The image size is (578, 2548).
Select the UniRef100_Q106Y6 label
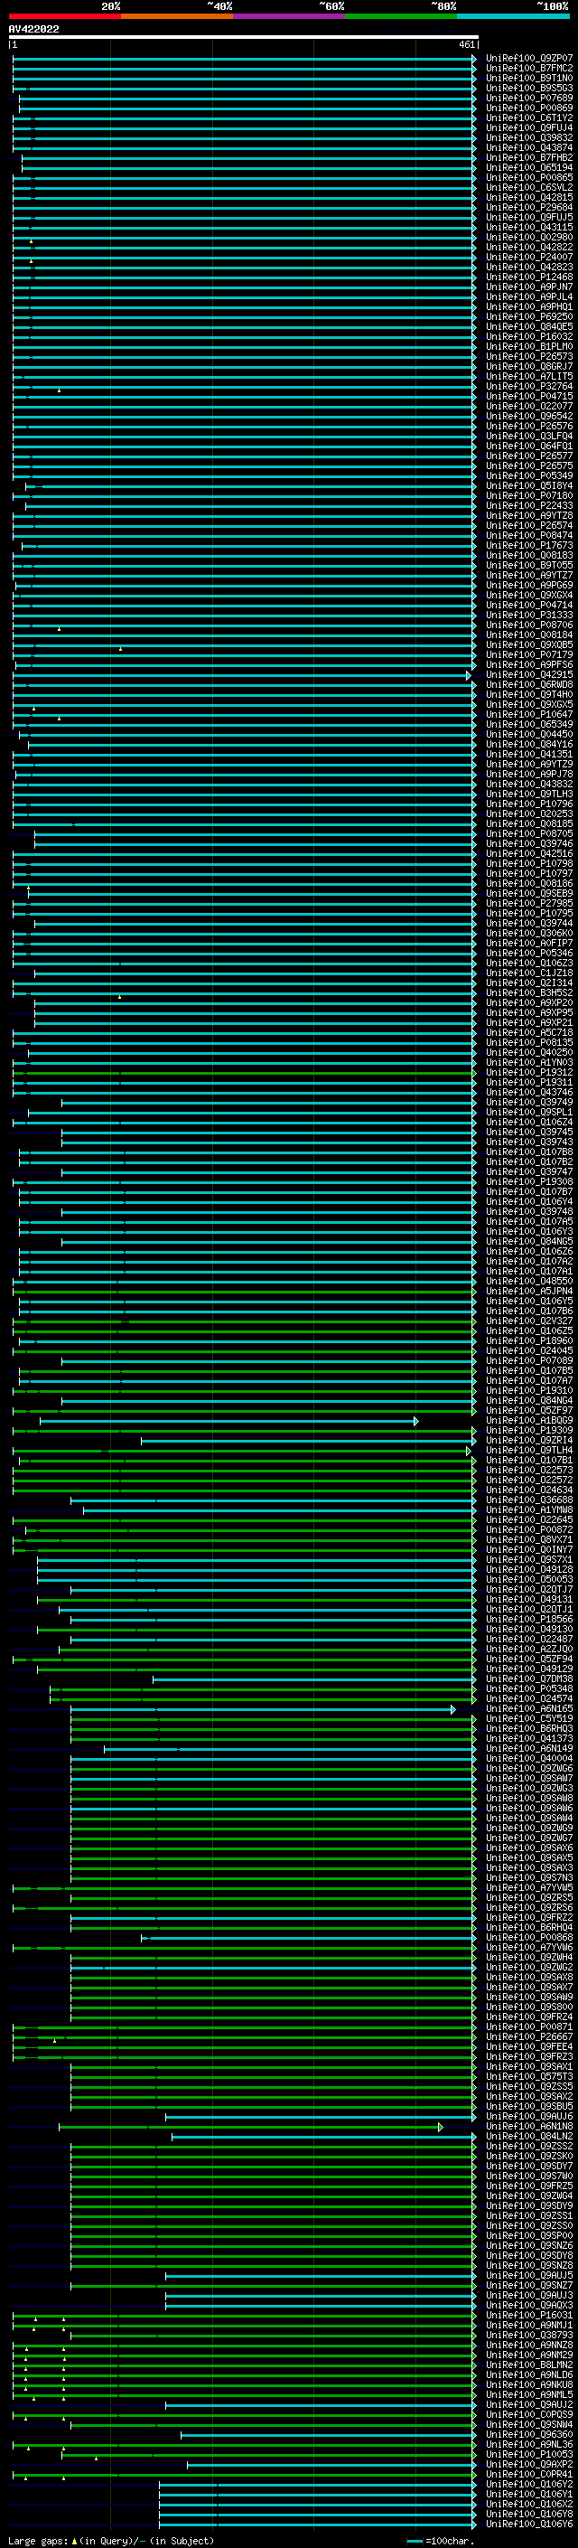click(x=528, y=2524)
